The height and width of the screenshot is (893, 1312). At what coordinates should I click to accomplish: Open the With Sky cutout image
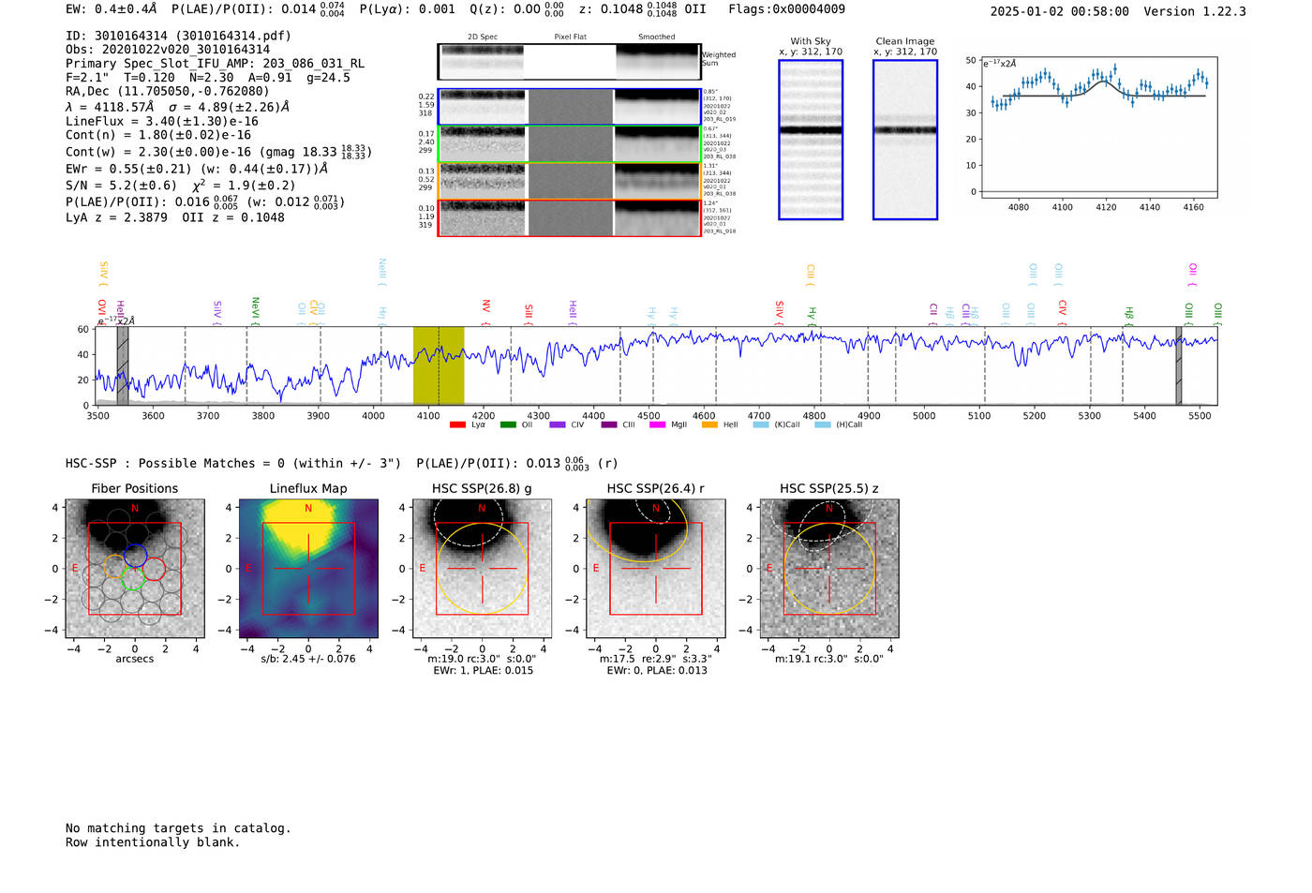tap(811, 140)
